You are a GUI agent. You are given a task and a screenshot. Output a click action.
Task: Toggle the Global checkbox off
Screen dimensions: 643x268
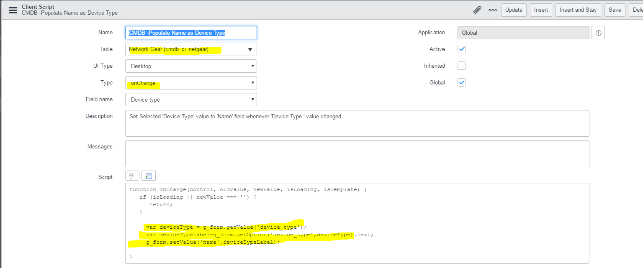pos(461,82)
